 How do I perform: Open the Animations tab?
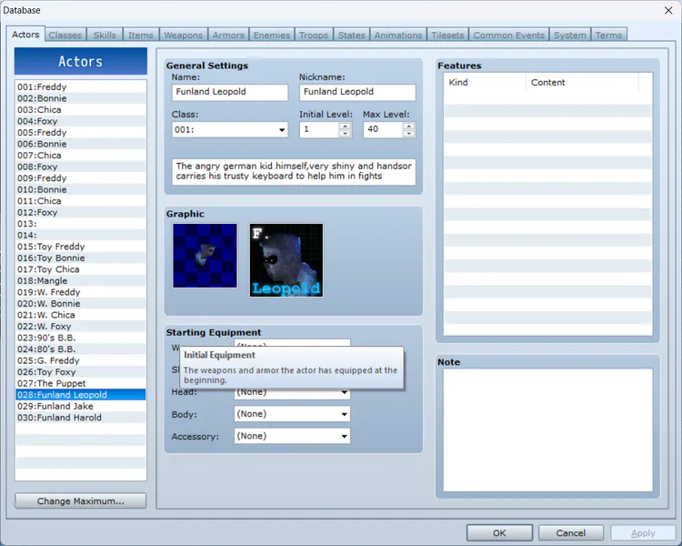398,35
